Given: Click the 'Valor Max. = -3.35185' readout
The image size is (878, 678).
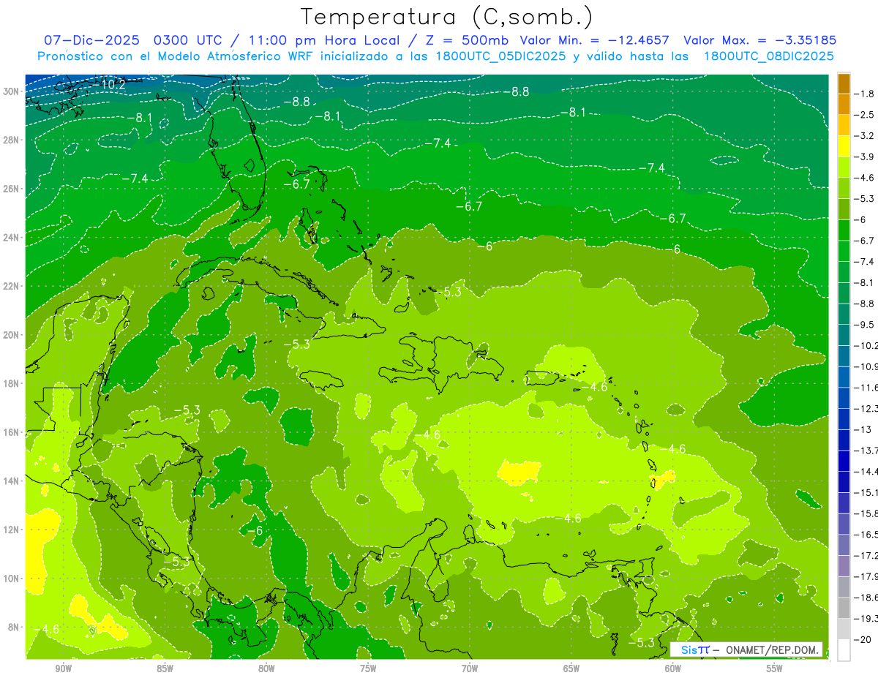Looking at the screenshot, I should coord(759,40).
